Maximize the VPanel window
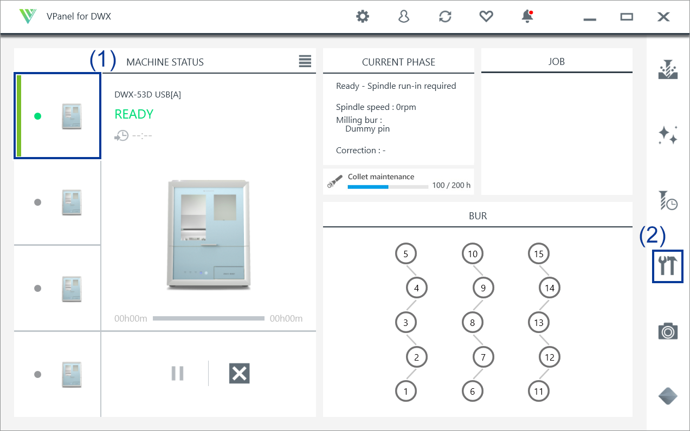Viewport: 690px width, 431px height. 627,17
